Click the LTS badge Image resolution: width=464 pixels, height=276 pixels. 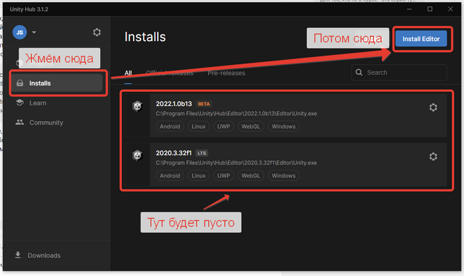pos(202,153)
